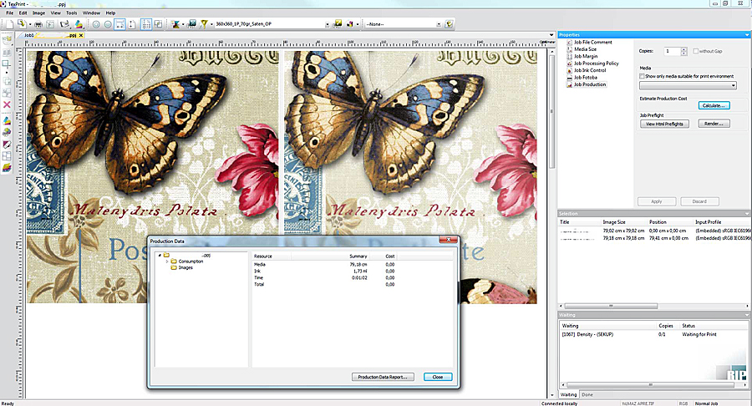Click the yellow funnel filter icon

(x=204, y=24)
